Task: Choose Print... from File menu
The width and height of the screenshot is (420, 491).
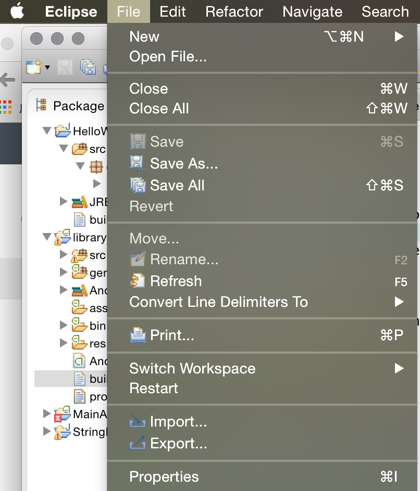Action: tap(262, 335)
